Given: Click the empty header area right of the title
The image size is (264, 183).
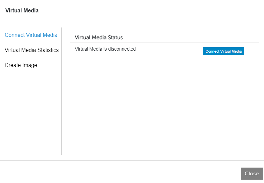Looking at the screenshot, I should click(151, 10).
